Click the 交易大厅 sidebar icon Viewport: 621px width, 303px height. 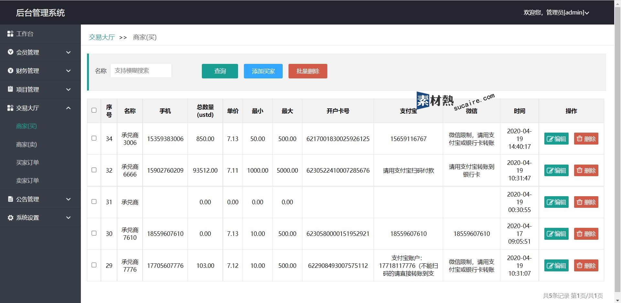[10, 108]
